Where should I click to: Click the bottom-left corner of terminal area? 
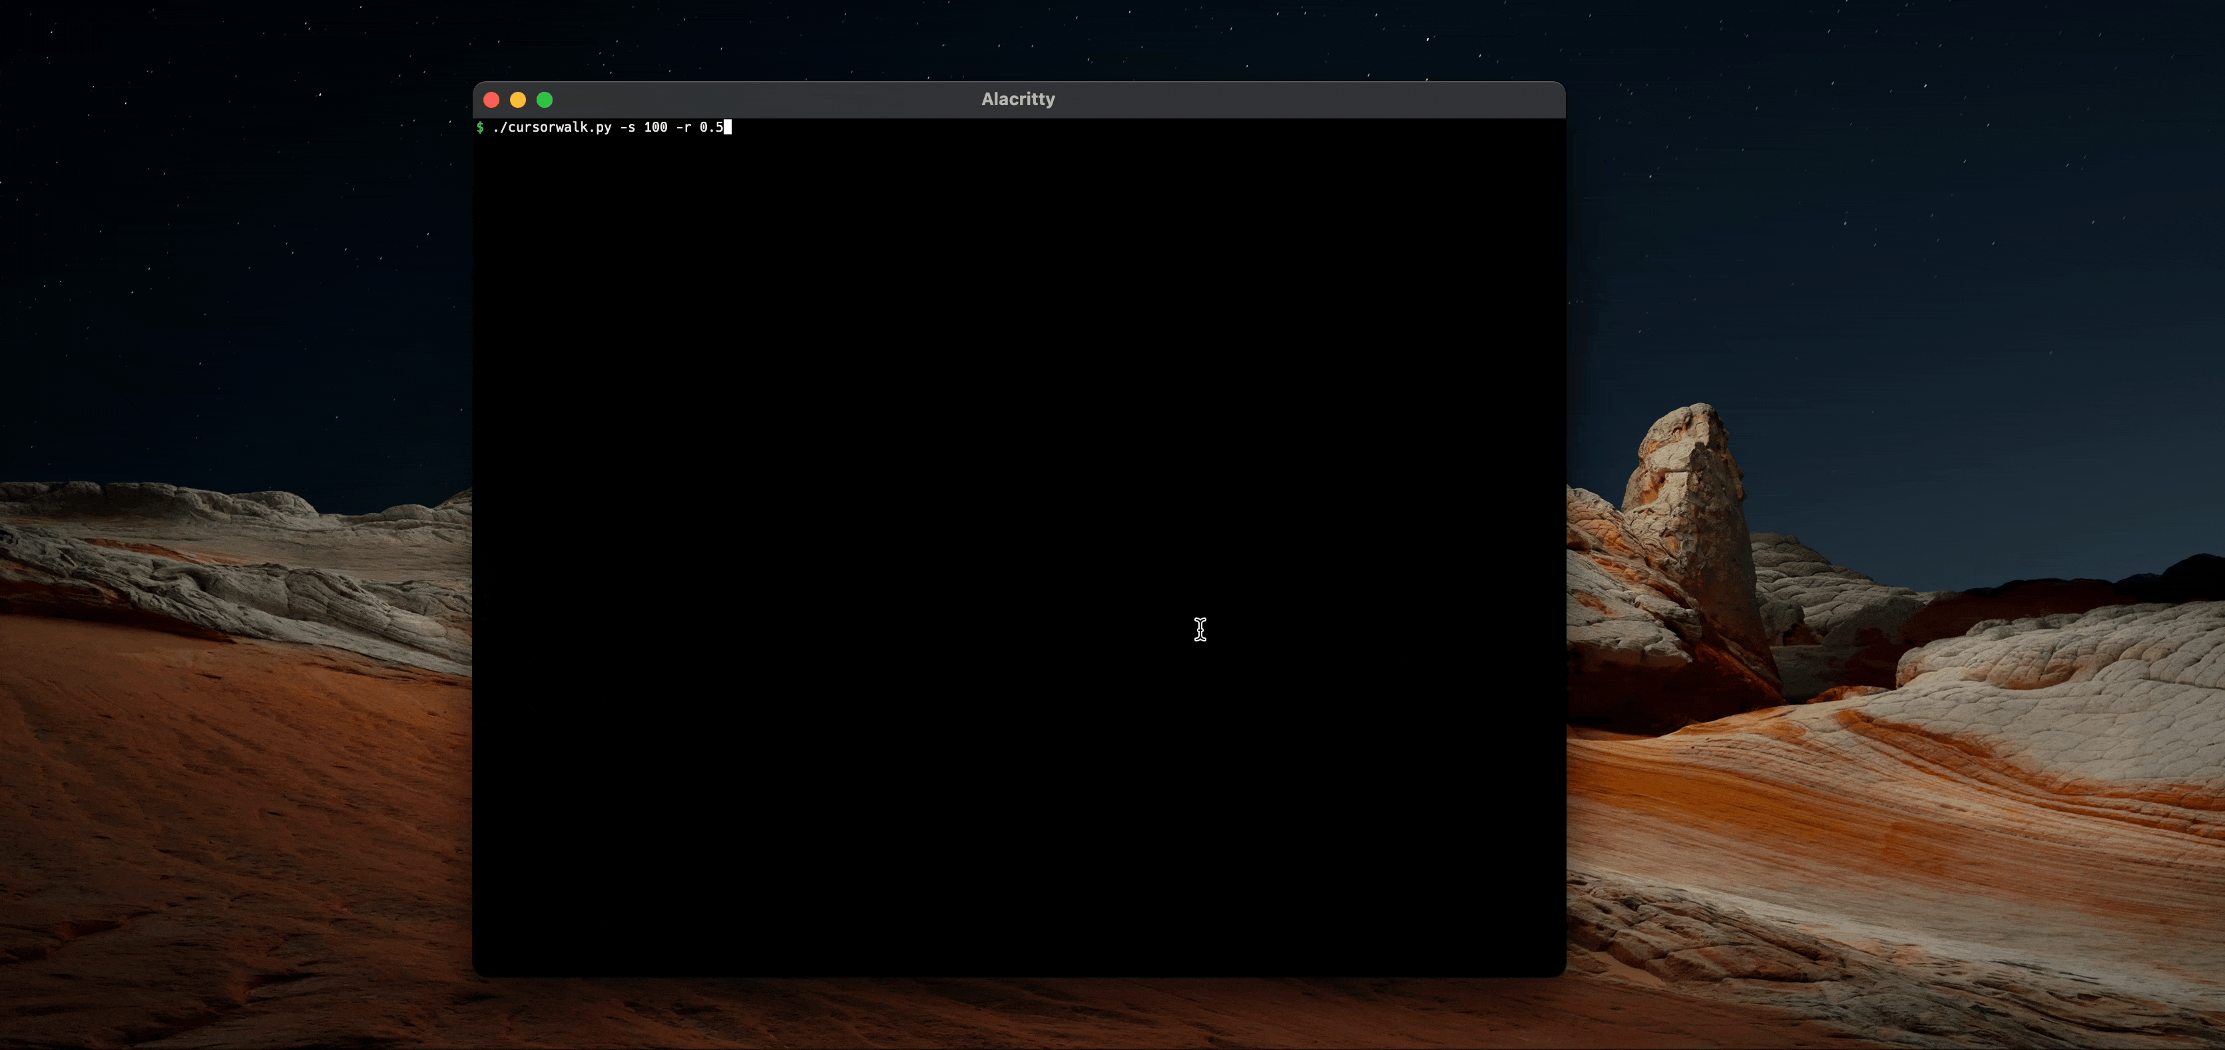(x=484, y=967)
